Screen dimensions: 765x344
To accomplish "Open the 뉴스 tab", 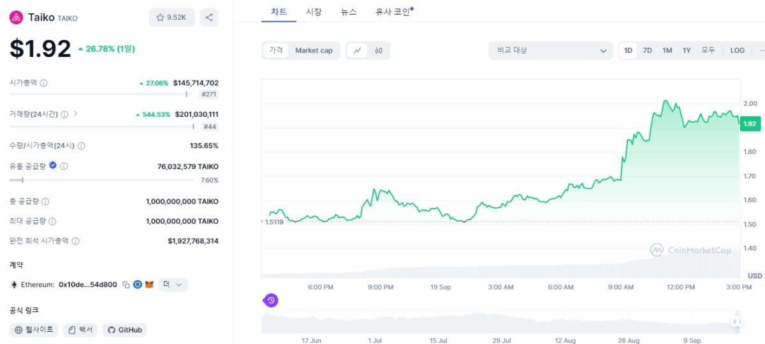I will (x=349, y=11).
